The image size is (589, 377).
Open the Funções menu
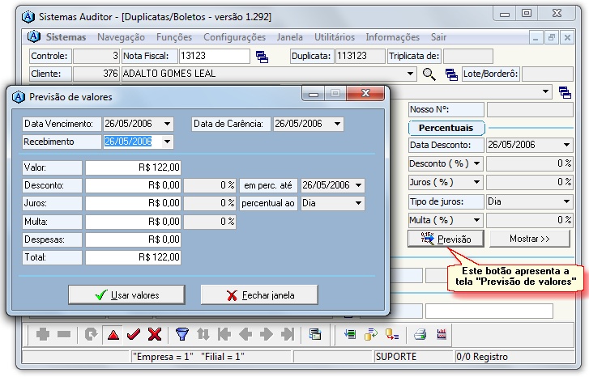point(174,37)
